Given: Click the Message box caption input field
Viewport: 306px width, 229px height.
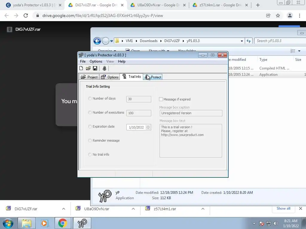Looking at the screenshot, I should pyautogui.click(x=191, y=113).
